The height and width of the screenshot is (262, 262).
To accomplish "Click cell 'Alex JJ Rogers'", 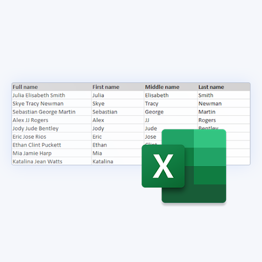I will click(x=52, y=120).
